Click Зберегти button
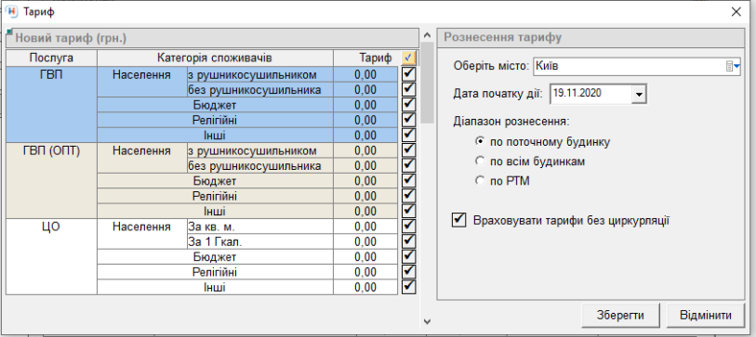This screenshot has height=337, width=756. pyautogui.click(x=620, y=316)
